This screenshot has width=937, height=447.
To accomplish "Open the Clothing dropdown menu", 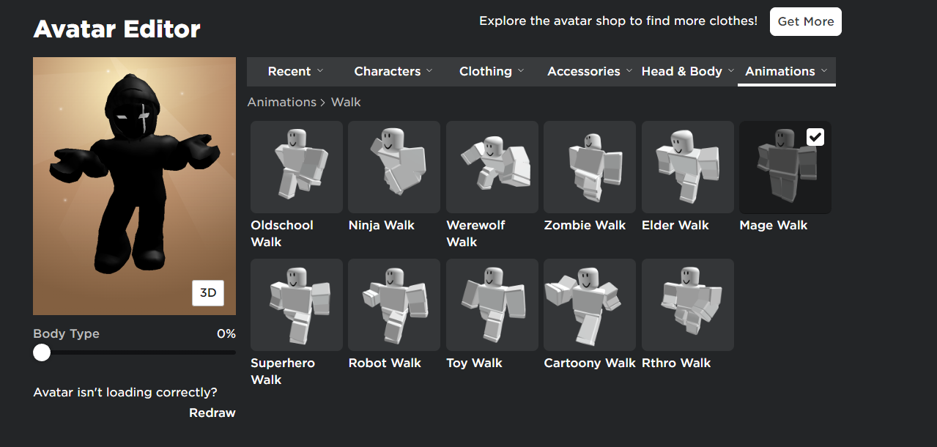I will tap(492, 71).
